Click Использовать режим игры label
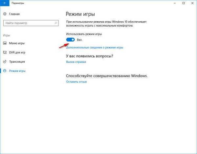The width and height of the screenshot is (197, 154). 84,34
